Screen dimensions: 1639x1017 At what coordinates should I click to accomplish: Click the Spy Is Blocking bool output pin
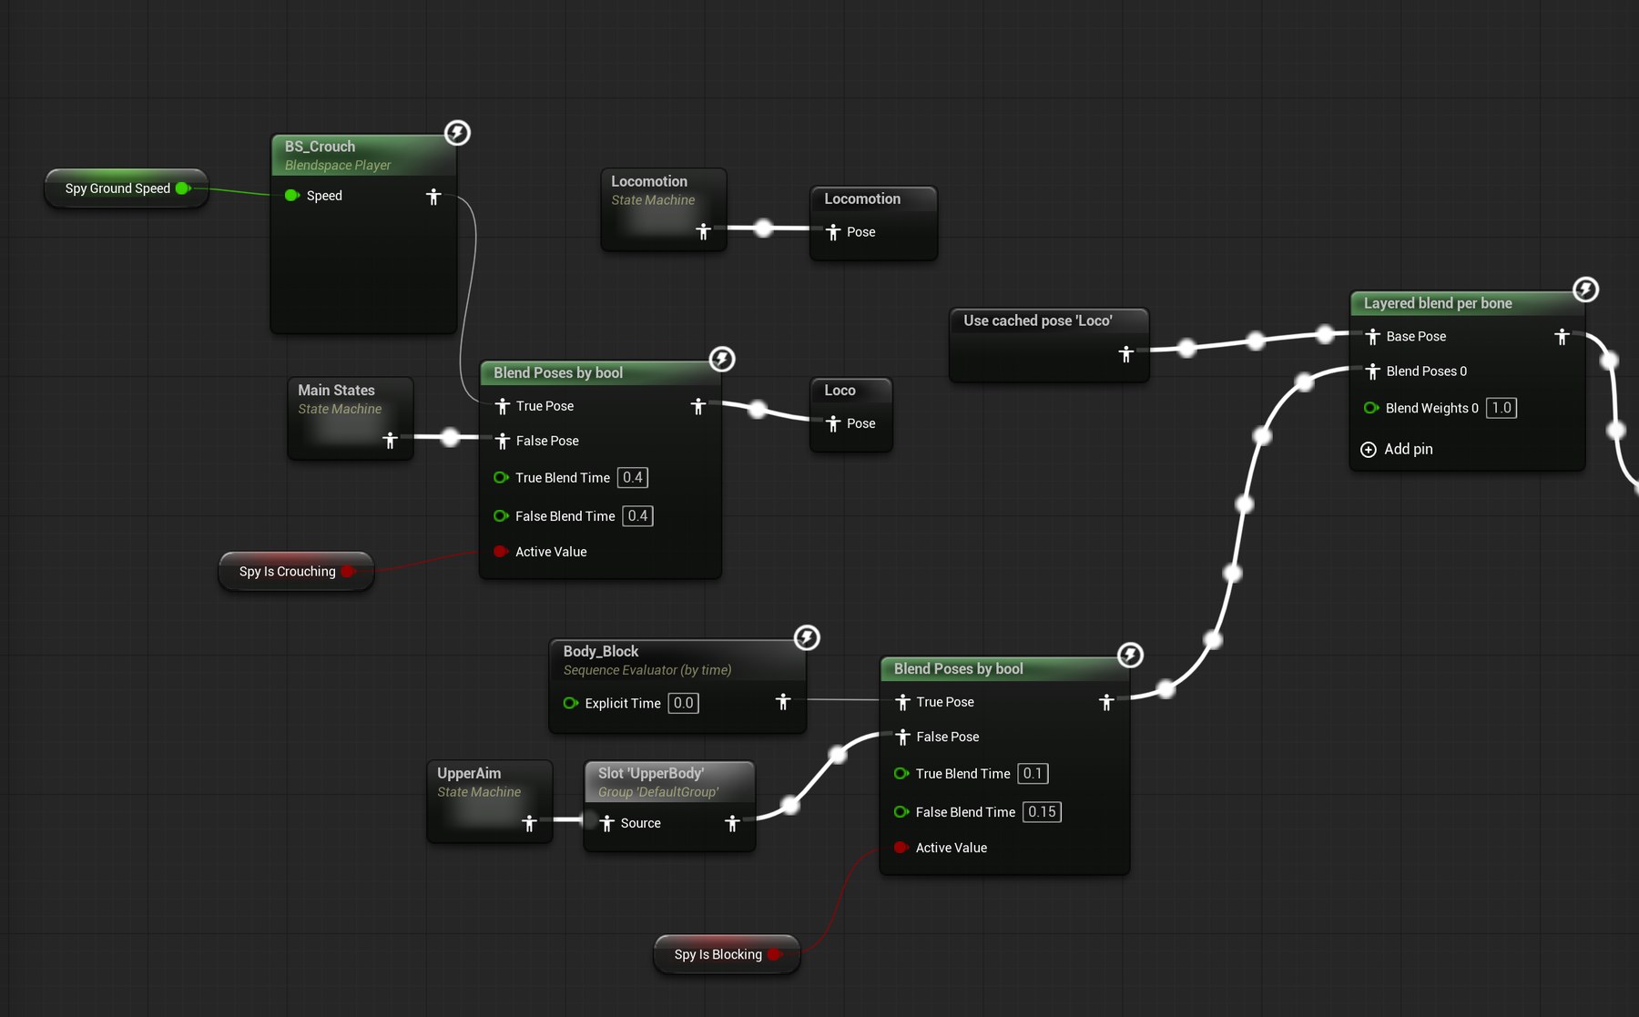coord(774,954)
